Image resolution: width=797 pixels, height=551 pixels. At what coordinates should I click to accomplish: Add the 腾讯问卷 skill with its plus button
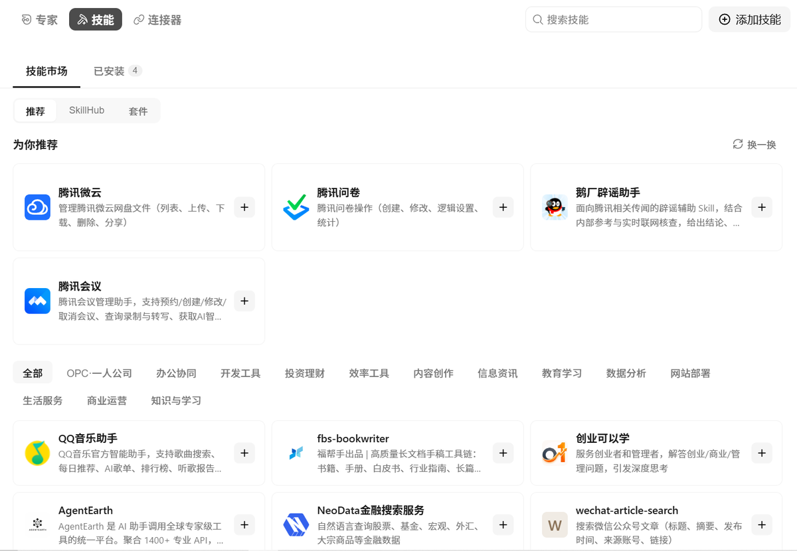click(503, 207)
